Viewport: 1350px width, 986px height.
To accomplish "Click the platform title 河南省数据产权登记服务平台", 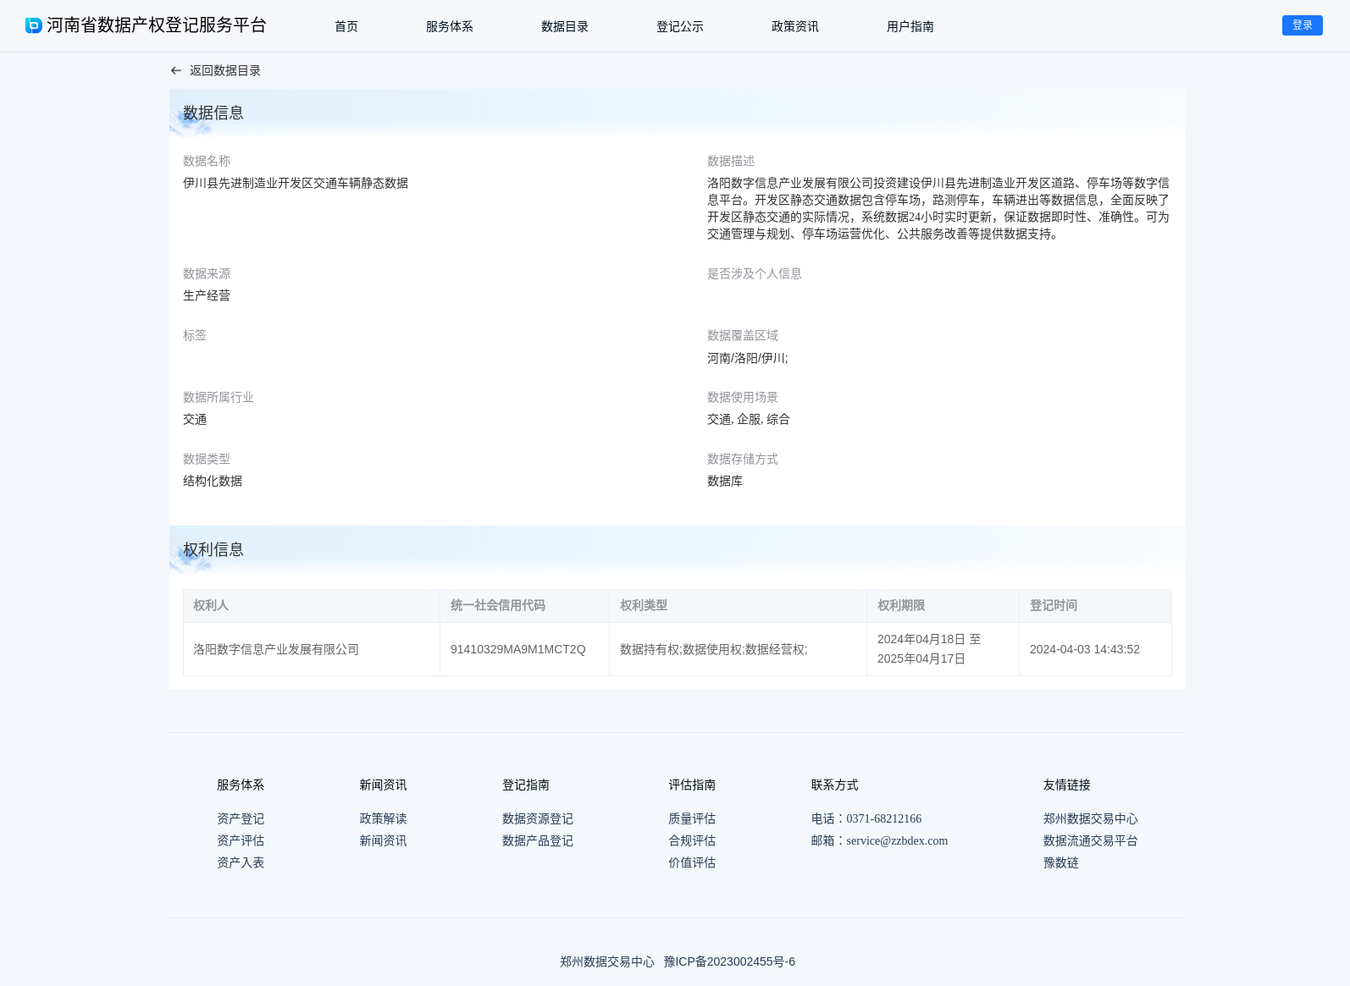I will 157,25.
